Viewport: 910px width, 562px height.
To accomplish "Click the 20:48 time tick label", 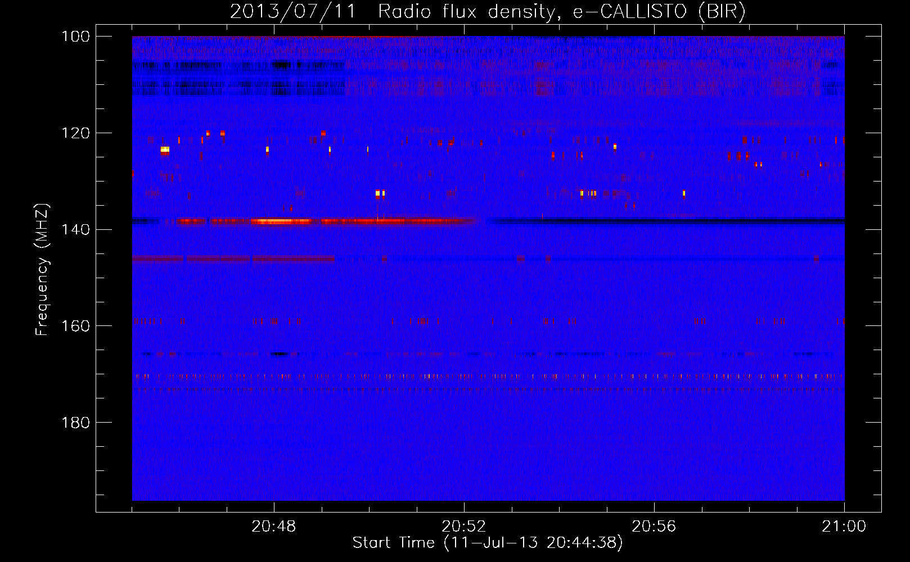I will pyautogui.click(x=274, y=527).
